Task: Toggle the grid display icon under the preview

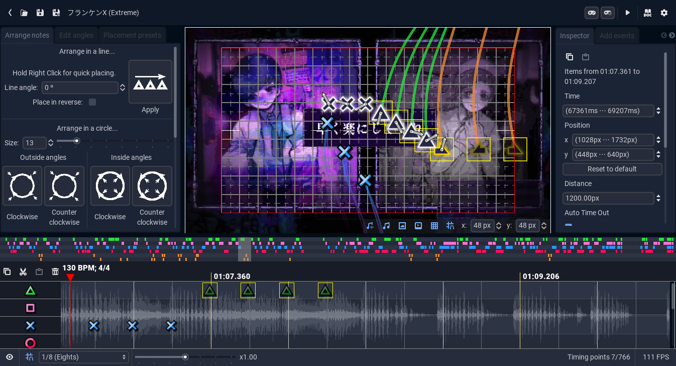Action: coord(434,226)
